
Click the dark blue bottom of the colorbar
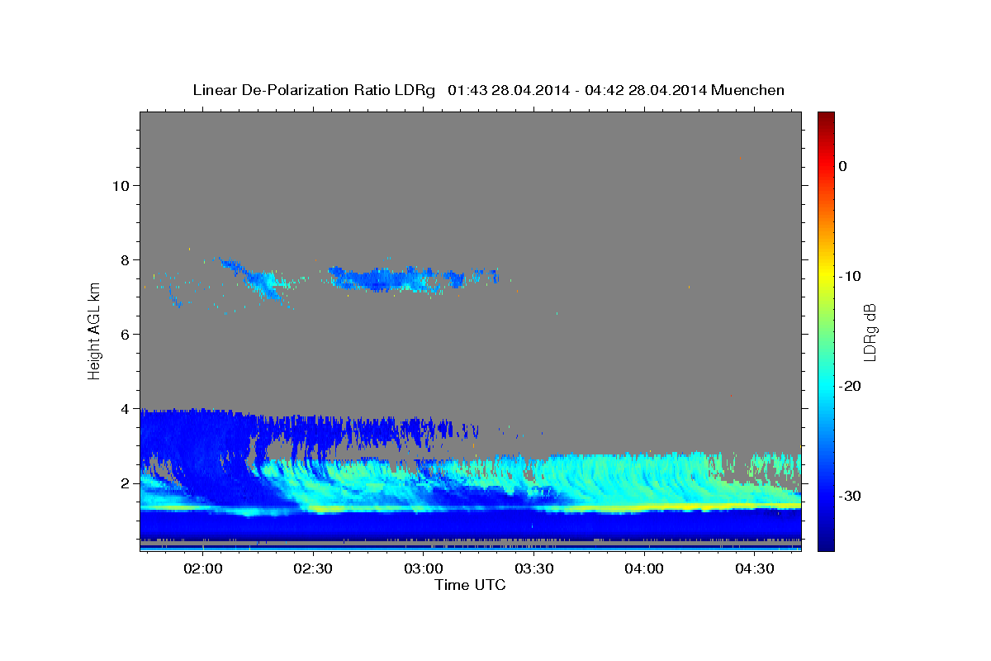click(x=826, y=543)
